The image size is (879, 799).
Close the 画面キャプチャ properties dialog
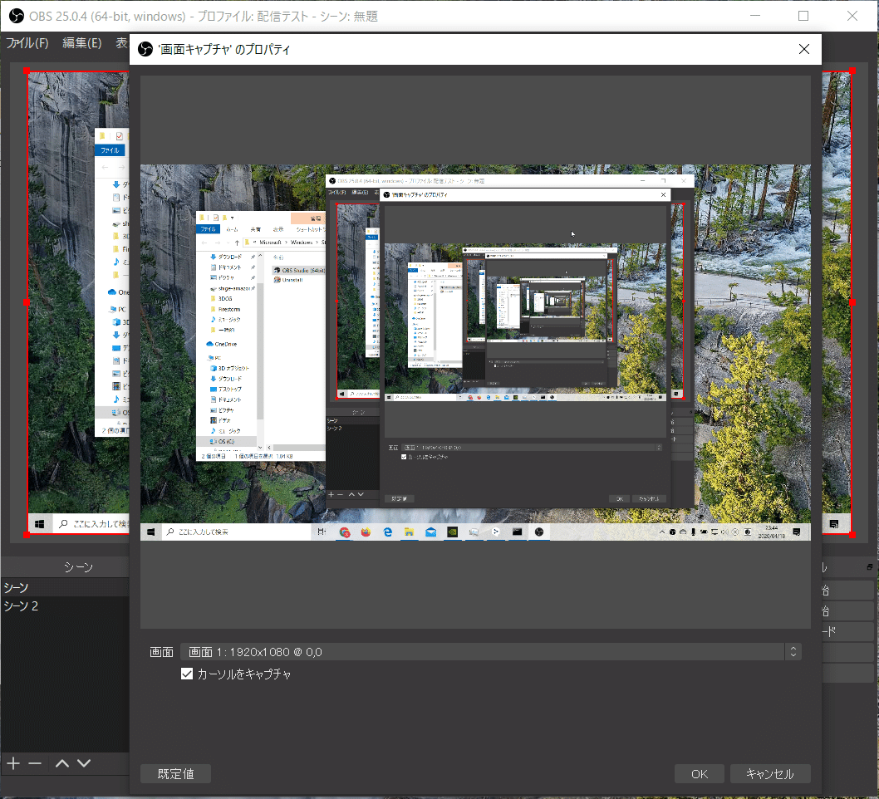click(804, 49)
